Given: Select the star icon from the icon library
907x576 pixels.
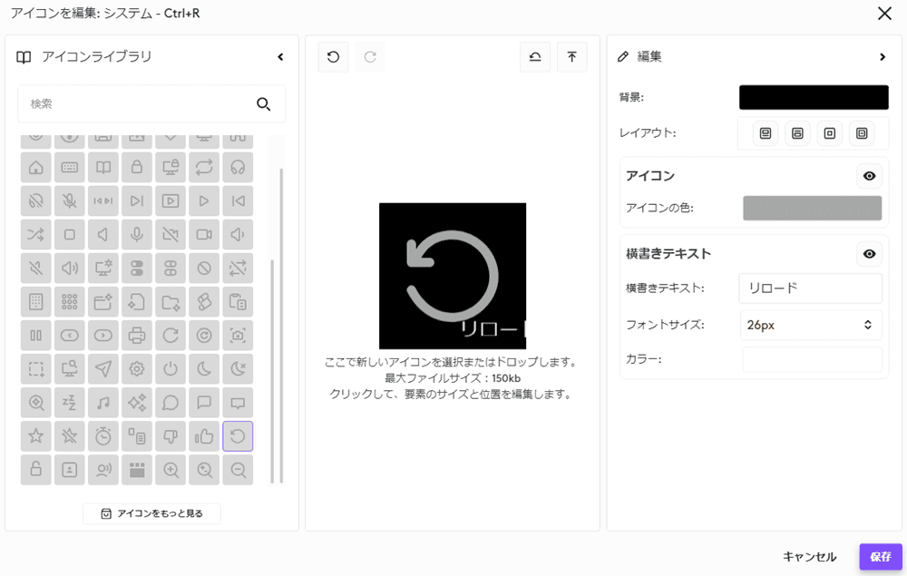Looking at the screenshot, I should (x=35, y=435).
